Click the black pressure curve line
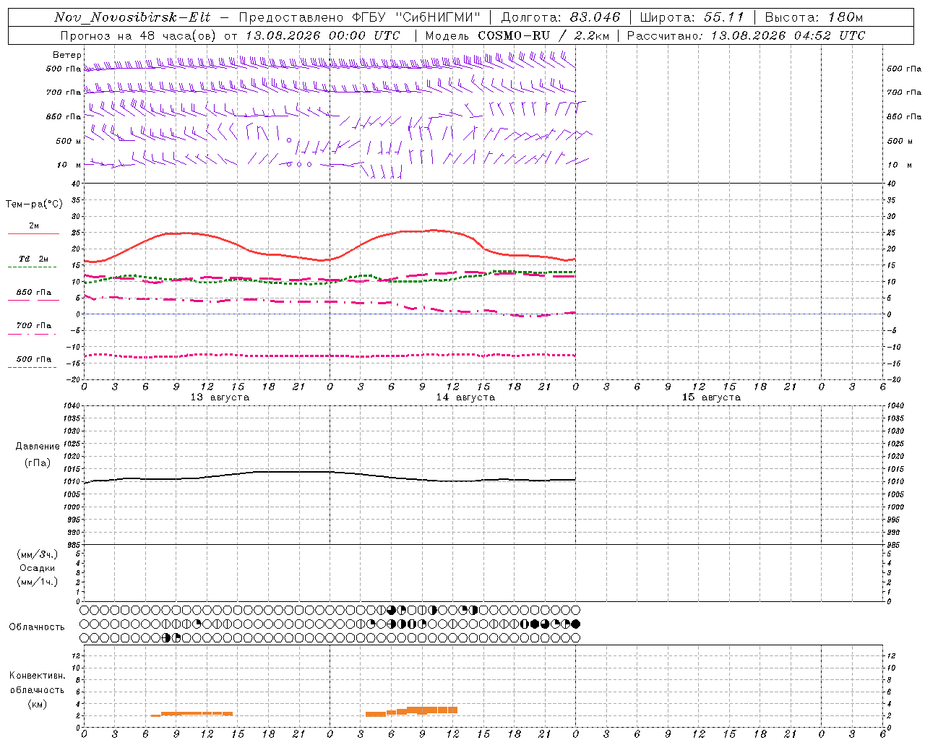The image size is (925, 740). point(330,476)
